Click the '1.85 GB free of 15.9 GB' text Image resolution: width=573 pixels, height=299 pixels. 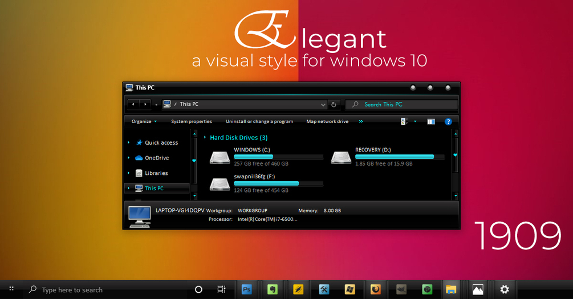point(384,163)
